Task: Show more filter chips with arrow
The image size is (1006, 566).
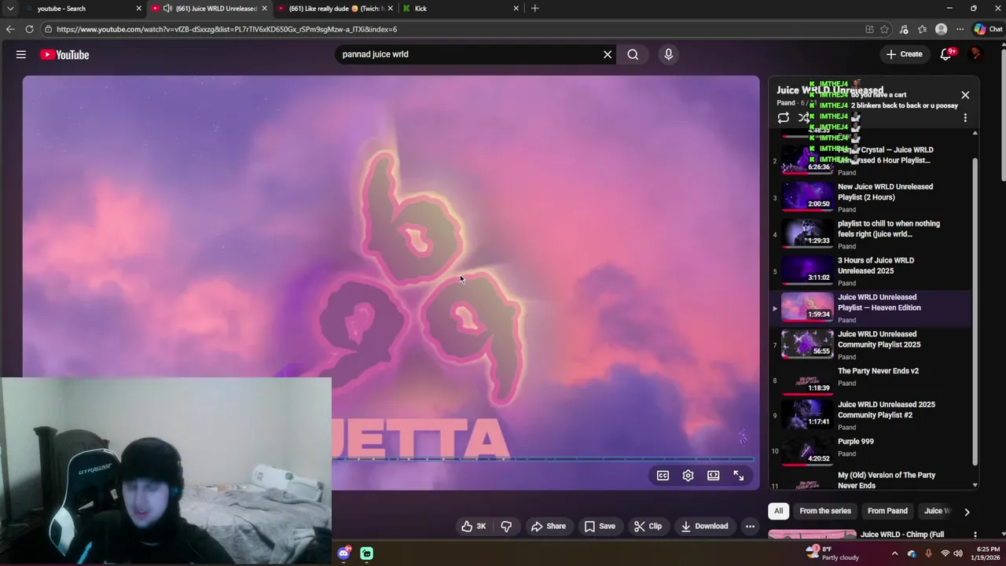Action: point(967,511)
